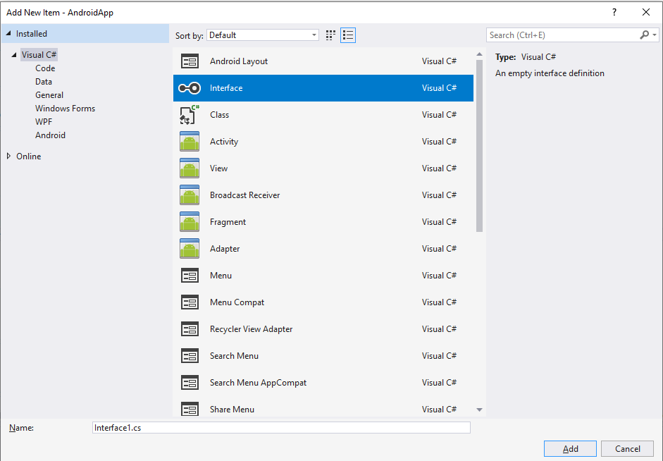Select the Visual C# category
The width and height of the screenshot is (663, 461).
coord(39,54)
